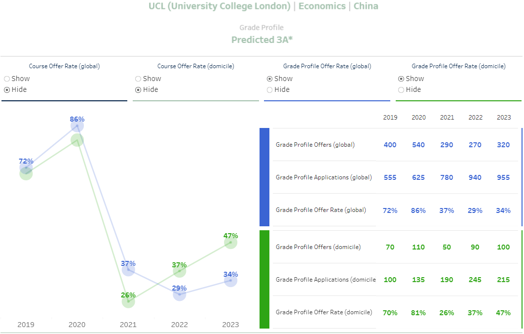Click the 2019 table column header

click(x=390, y=118)
